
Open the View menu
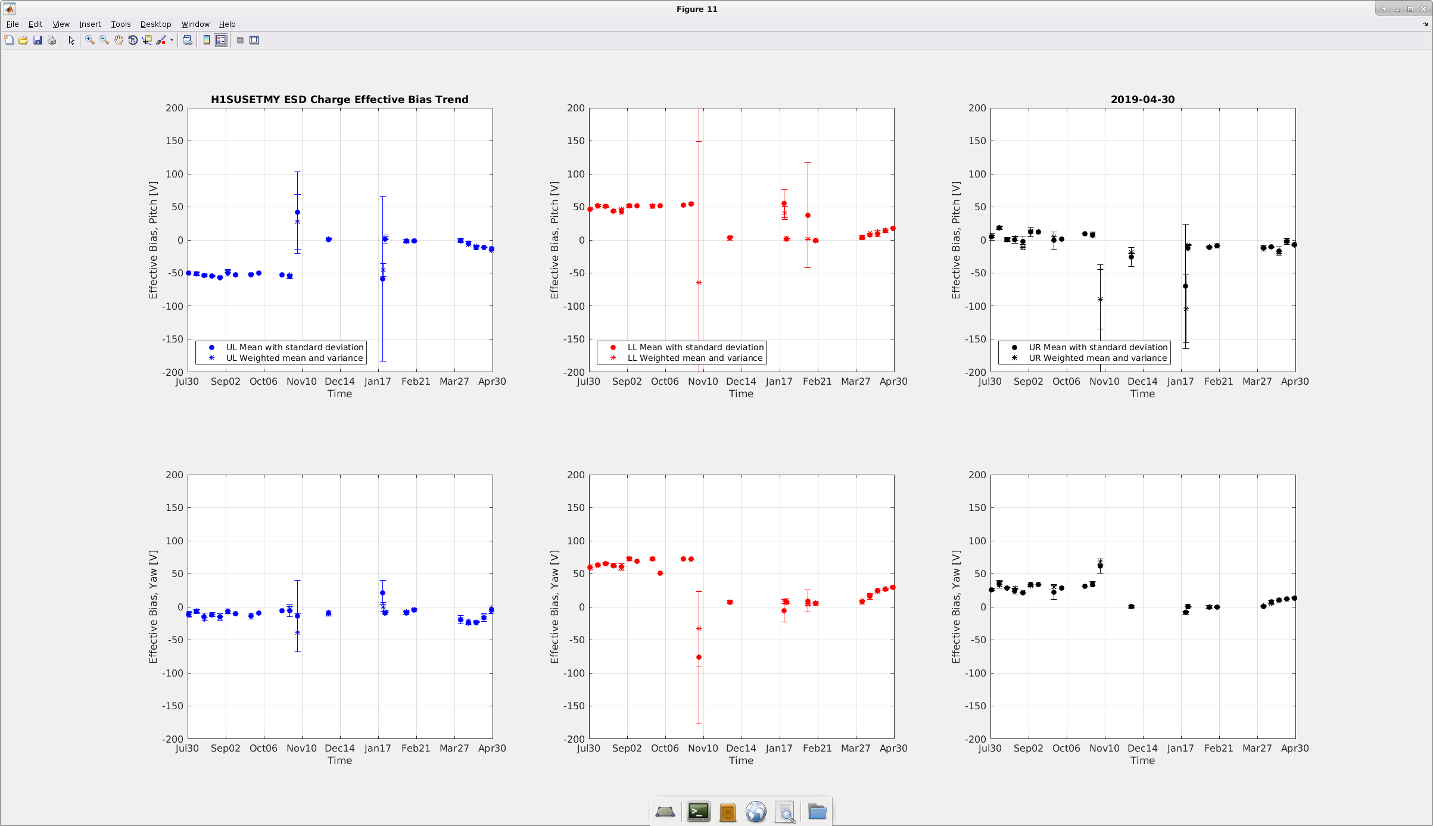click(61, 24)
